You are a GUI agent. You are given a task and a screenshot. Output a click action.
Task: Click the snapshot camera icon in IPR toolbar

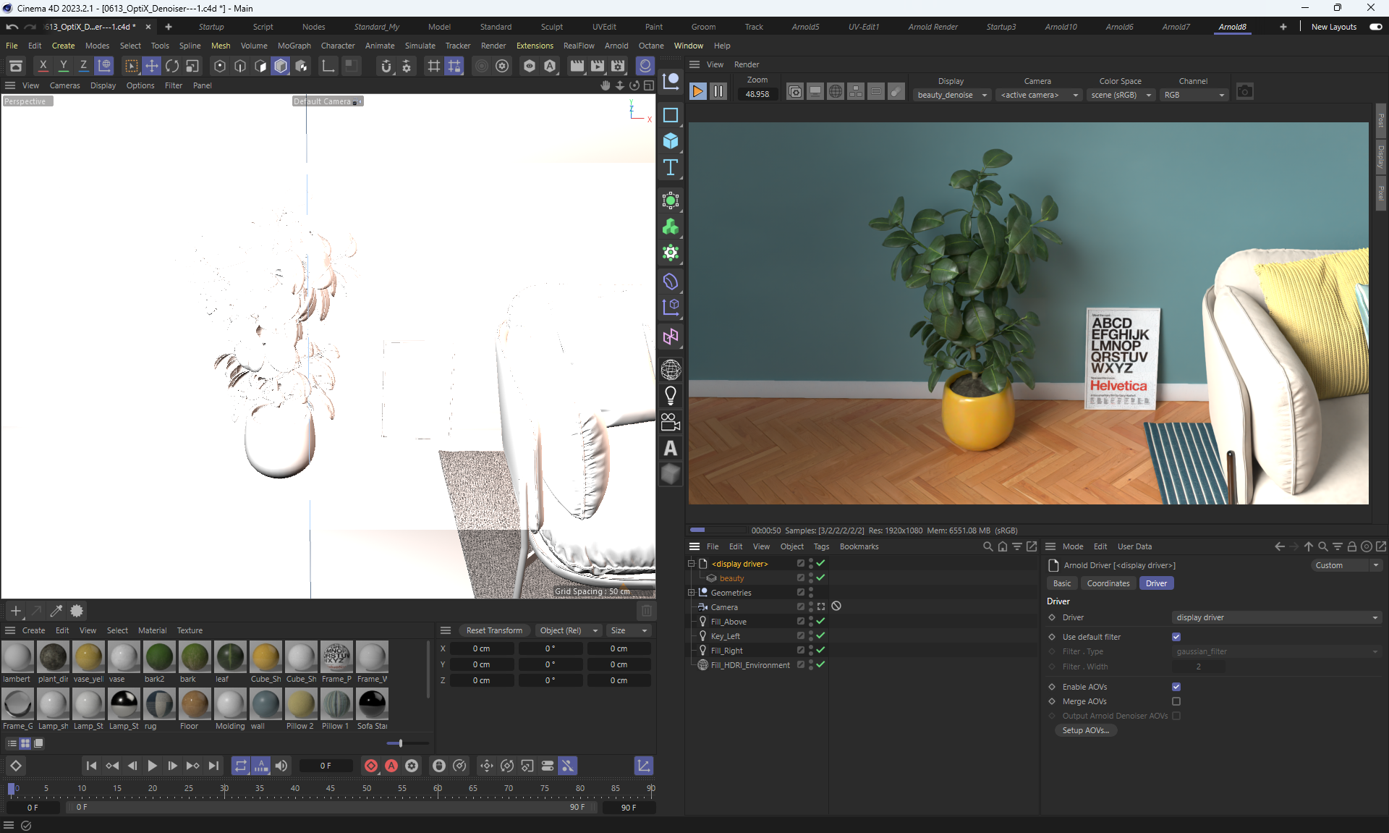click(1244, 91)
